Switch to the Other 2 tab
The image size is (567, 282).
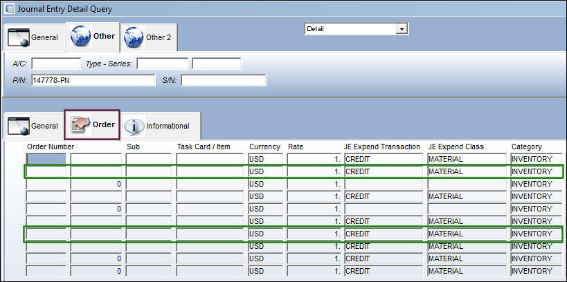click(149, 37)
